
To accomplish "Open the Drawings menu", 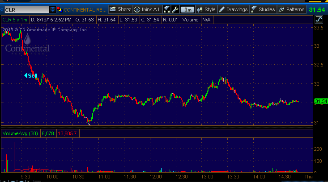I will 233,9.
